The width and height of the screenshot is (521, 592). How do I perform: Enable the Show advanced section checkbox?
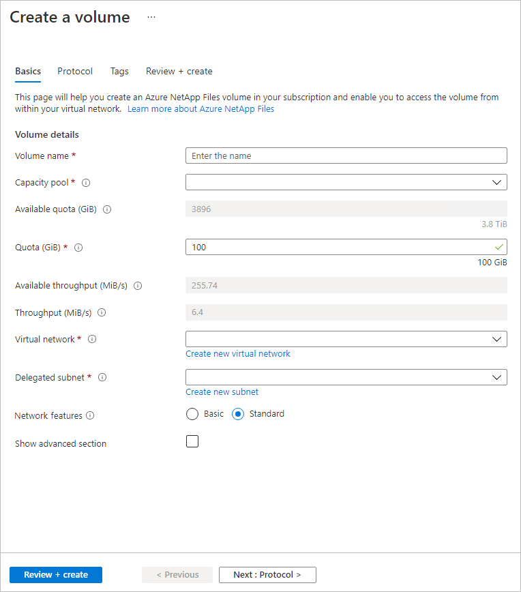pyautogui.click(x=192, y=441)
